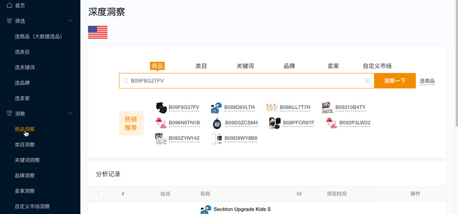
Task: Select recommended ASIN B09D8WY8B8 link
Action: pyautogui.click(x=241, y=138)
